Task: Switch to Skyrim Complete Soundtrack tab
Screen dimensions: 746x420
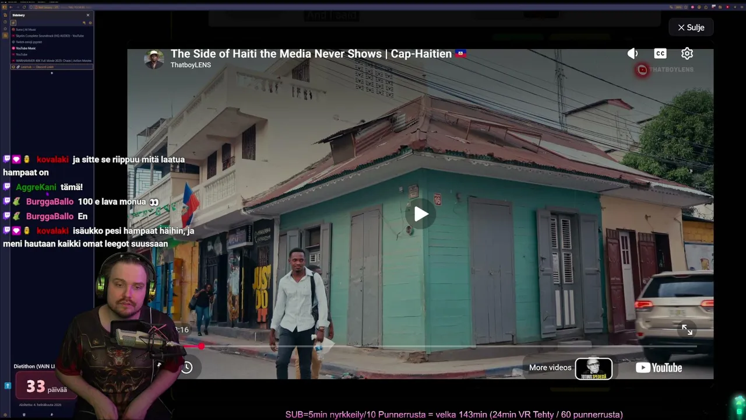Action: coord(52,36)
